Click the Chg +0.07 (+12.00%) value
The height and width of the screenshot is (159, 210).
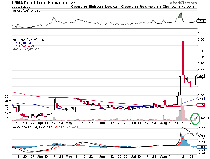(178, 7)
